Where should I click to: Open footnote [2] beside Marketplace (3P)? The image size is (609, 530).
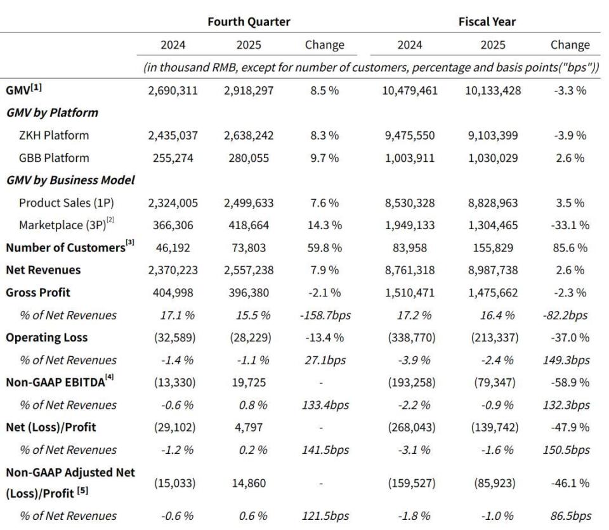(x=110, y=223)
